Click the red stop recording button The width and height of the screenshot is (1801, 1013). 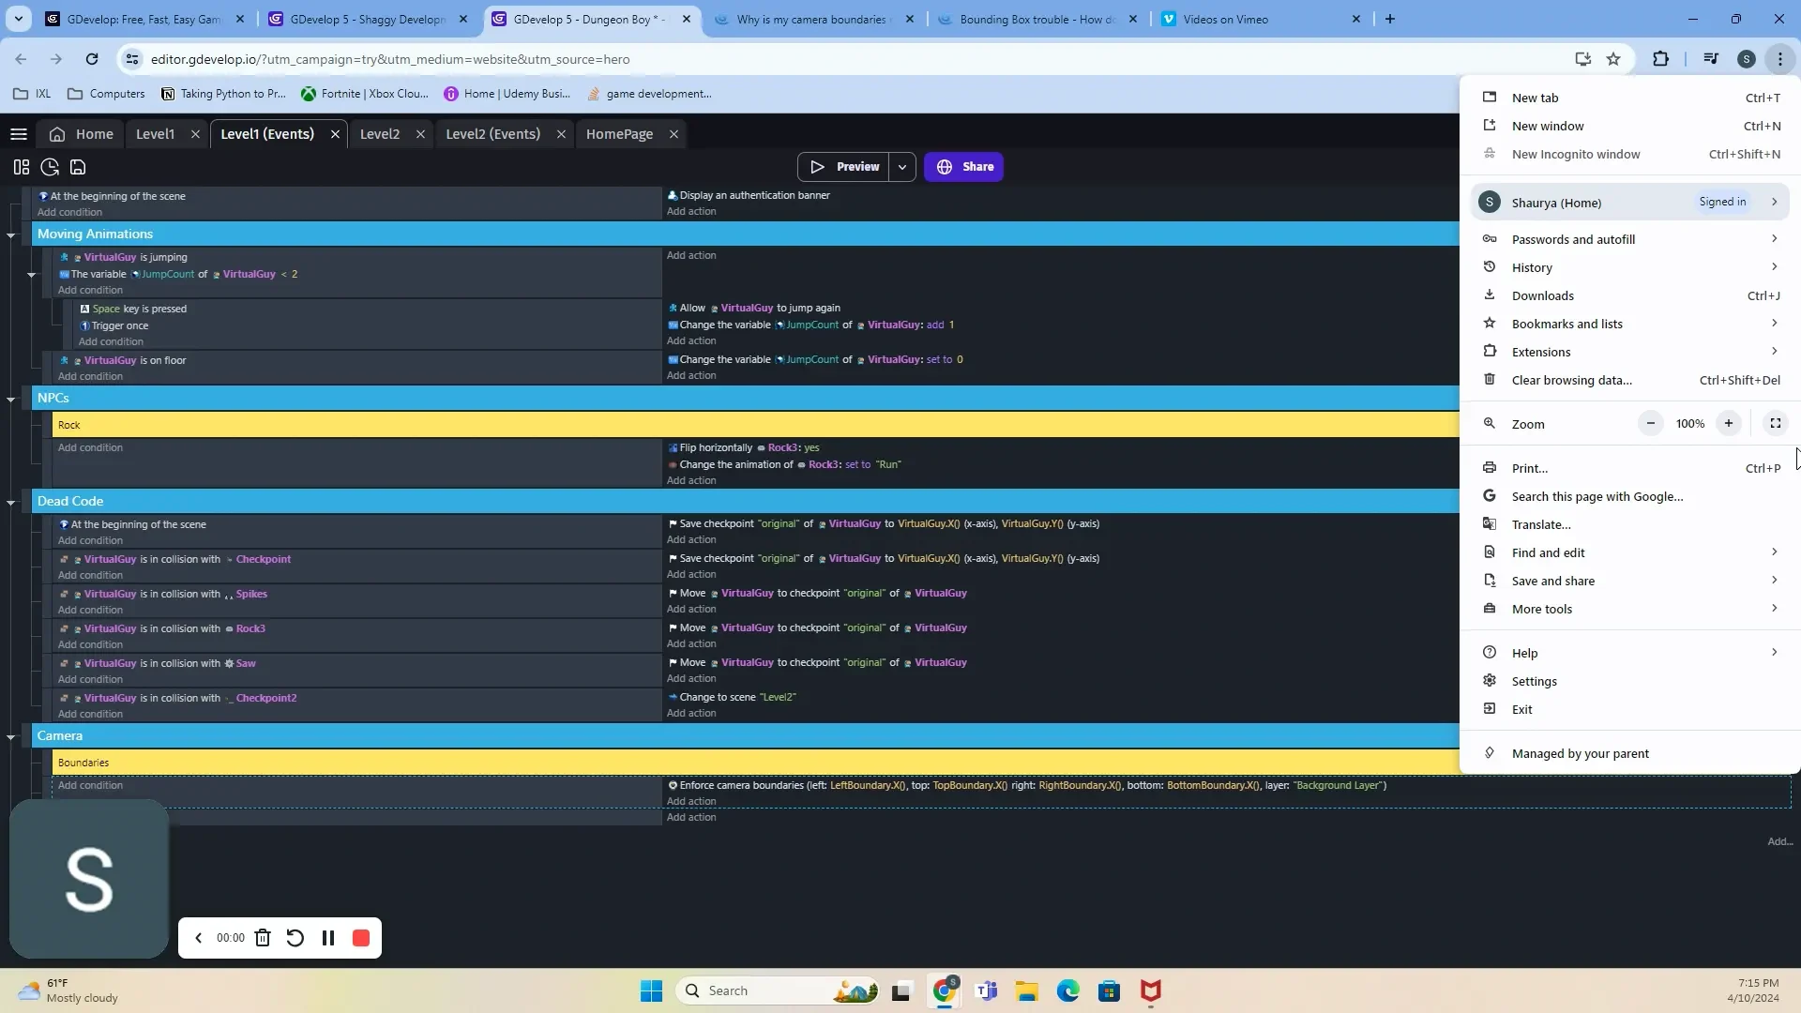(361, 938)
